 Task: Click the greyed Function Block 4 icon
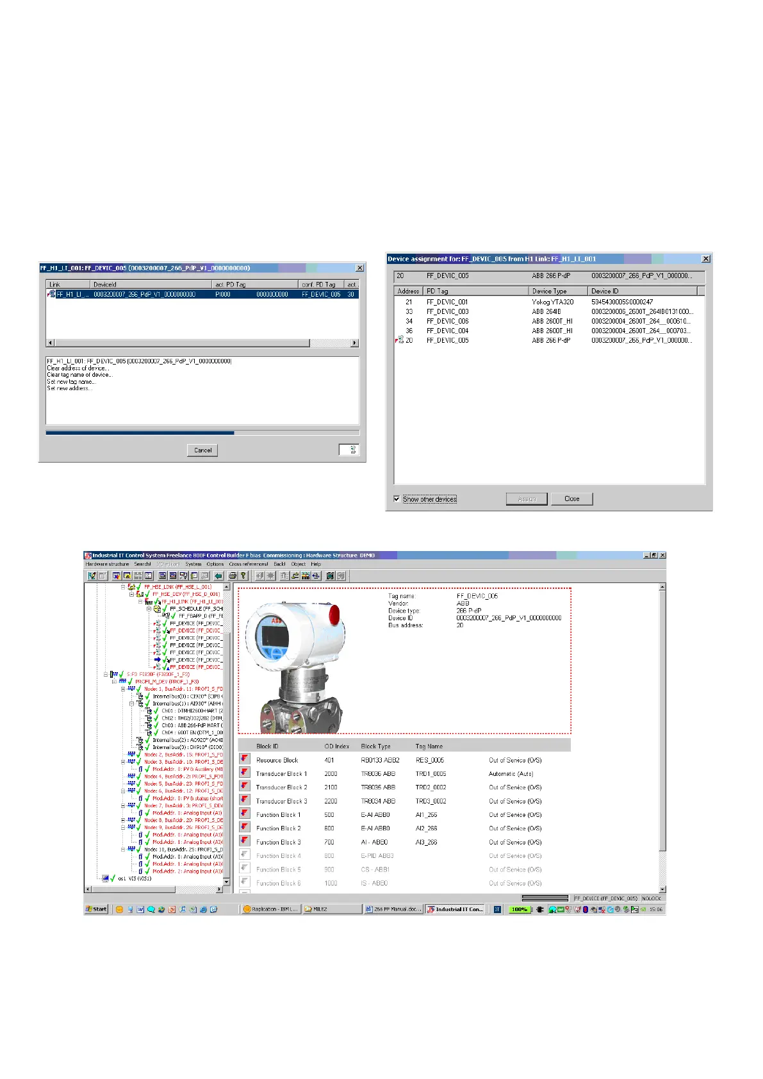tap(245, 854)
